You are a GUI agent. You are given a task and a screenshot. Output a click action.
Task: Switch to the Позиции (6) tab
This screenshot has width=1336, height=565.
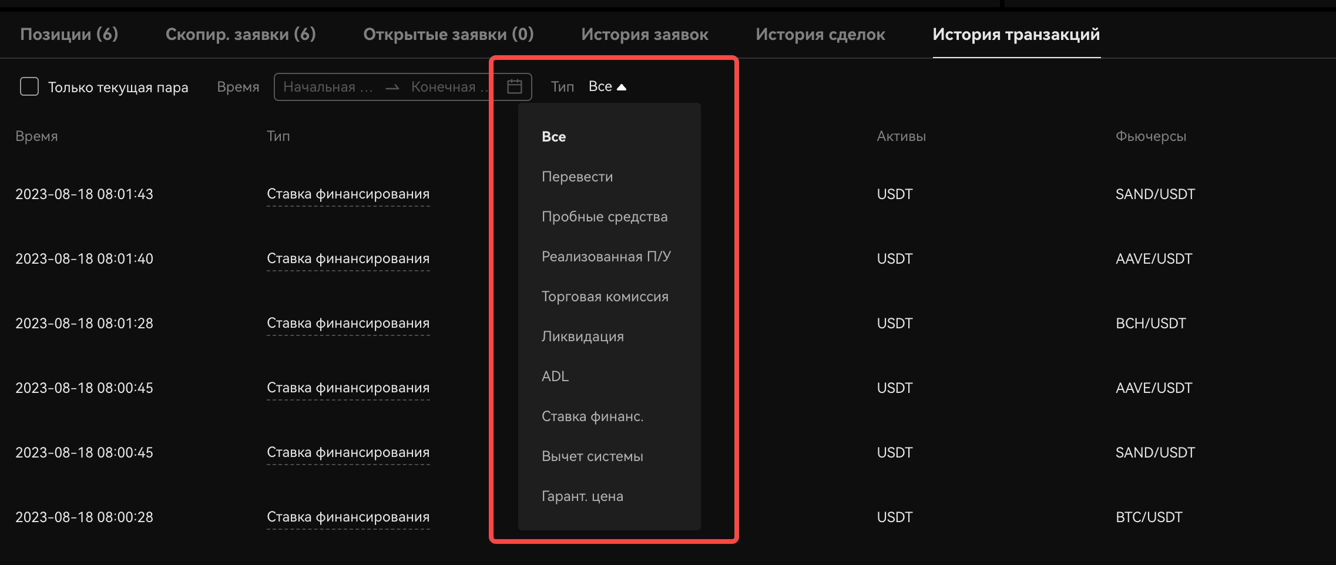pos(69,34)
